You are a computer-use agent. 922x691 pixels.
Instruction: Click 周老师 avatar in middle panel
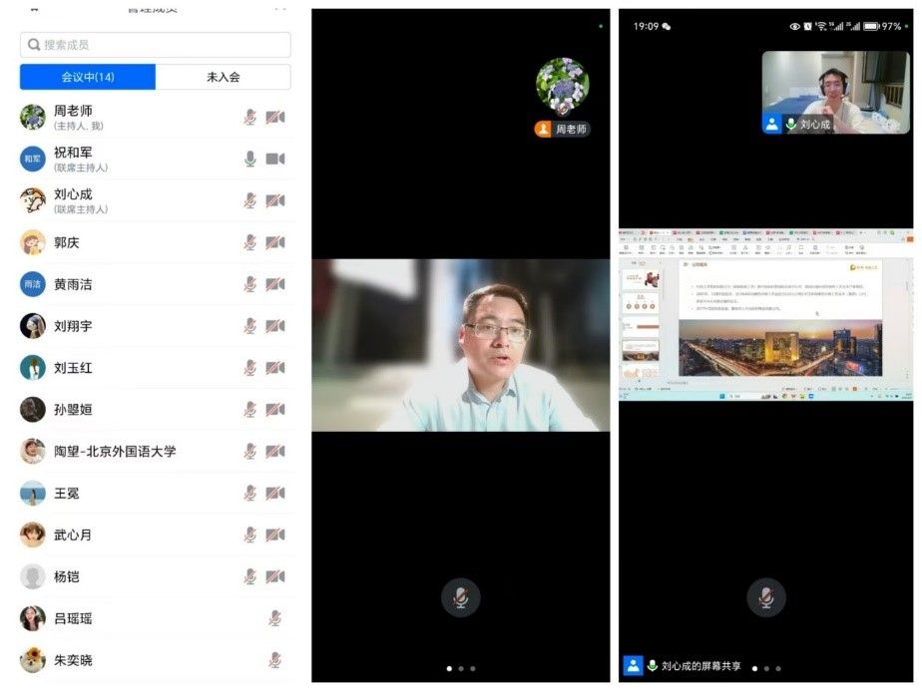(562, 85)
